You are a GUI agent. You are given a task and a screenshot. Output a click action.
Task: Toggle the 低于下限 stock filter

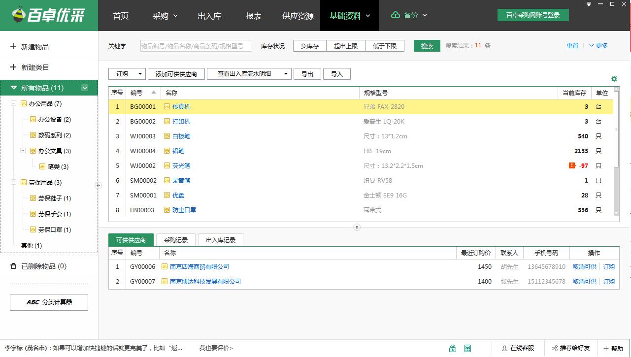pyautogui.click(x=384, y=46)
